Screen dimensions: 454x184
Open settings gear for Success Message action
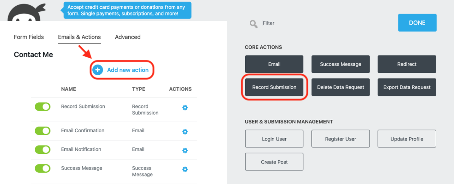point(185,169)
